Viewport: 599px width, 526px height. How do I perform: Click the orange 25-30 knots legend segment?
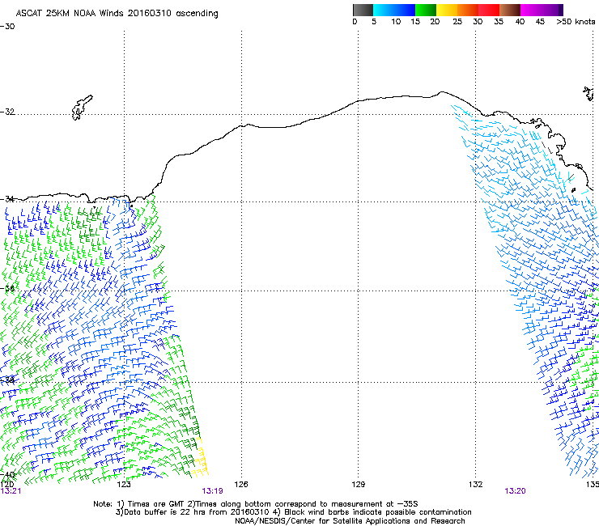click(x=468, y=10)
